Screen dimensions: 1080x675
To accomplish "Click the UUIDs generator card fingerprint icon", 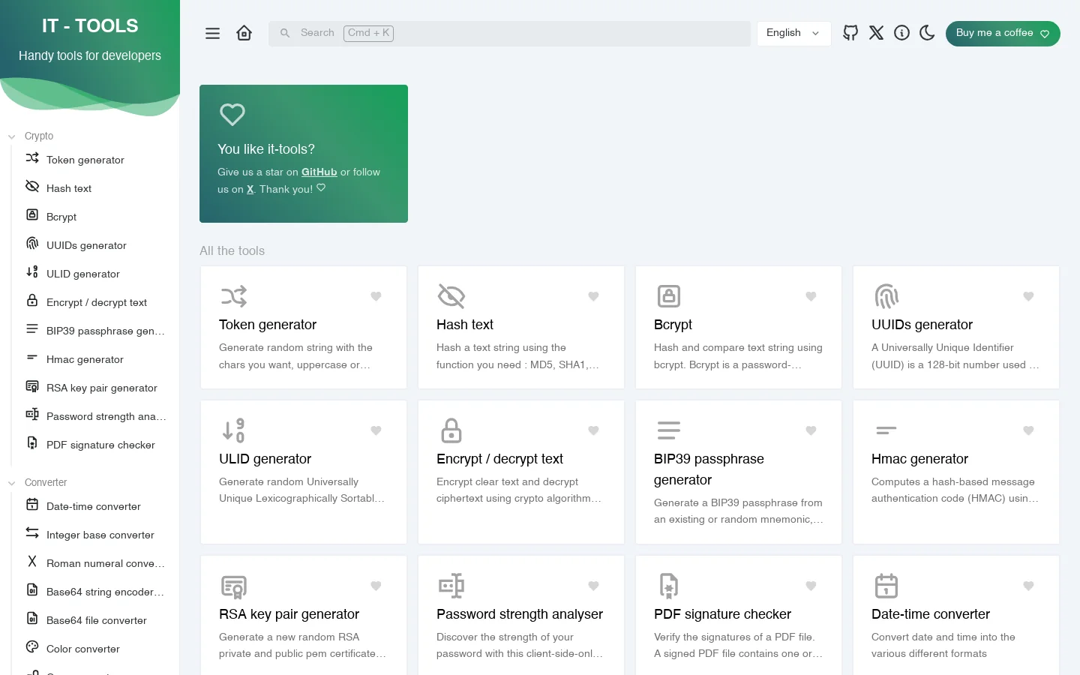I will 886,296.
